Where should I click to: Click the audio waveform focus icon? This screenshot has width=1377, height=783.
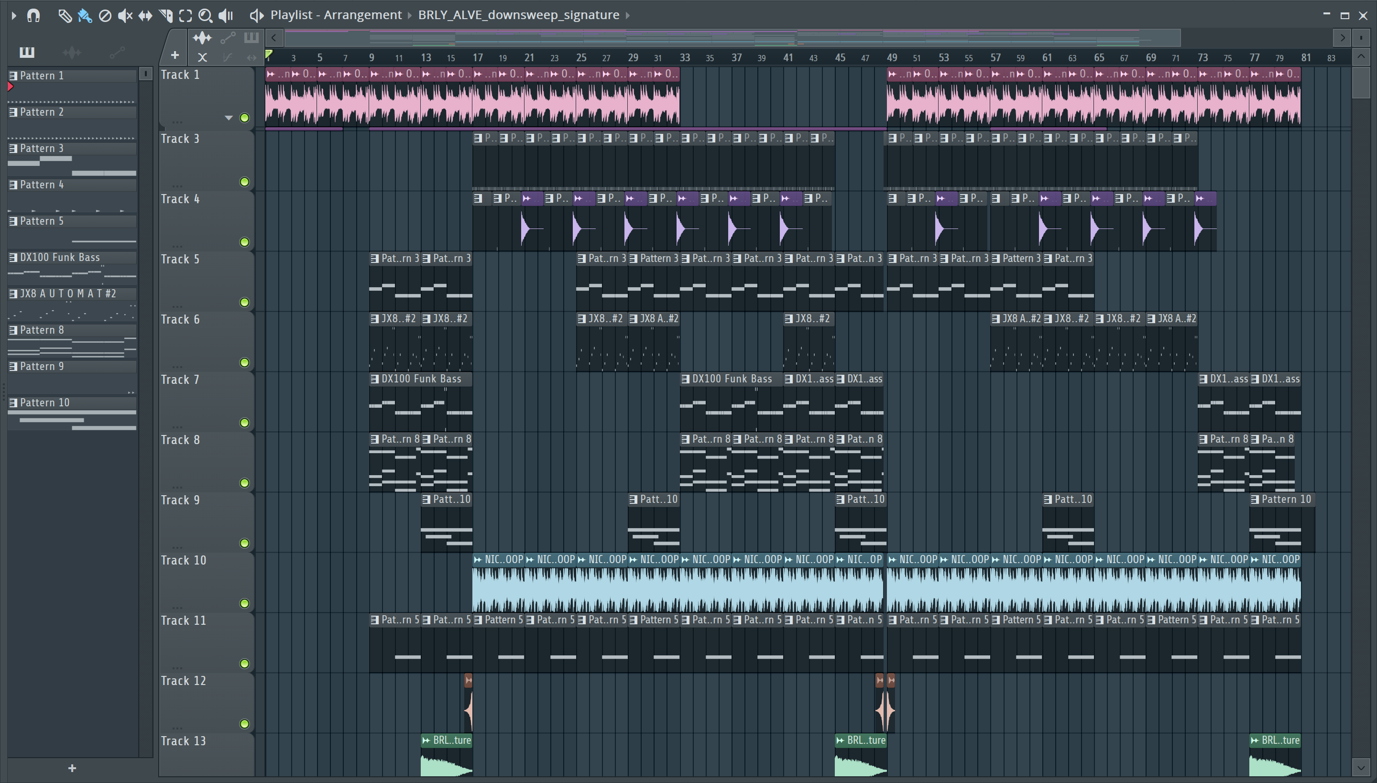tap(202, 38)
